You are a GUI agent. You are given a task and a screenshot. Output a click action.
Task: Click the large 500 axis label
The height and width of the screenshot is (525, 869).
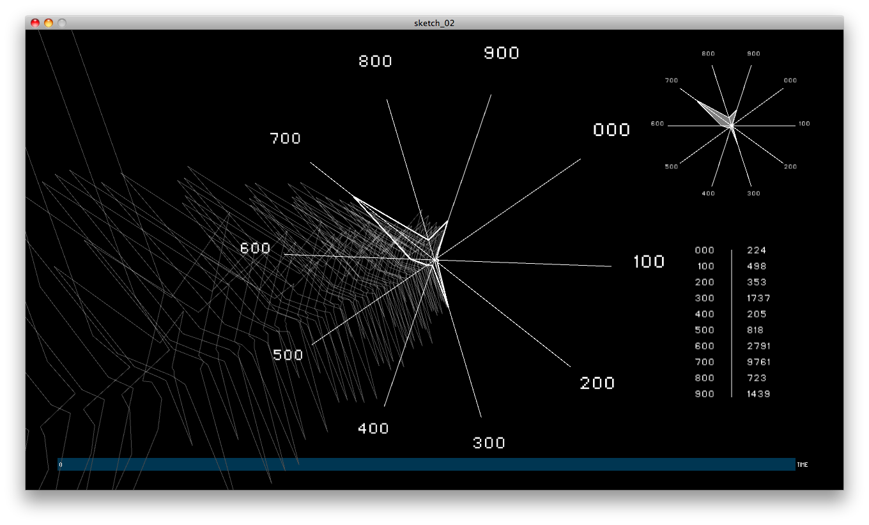pos(288,355)
